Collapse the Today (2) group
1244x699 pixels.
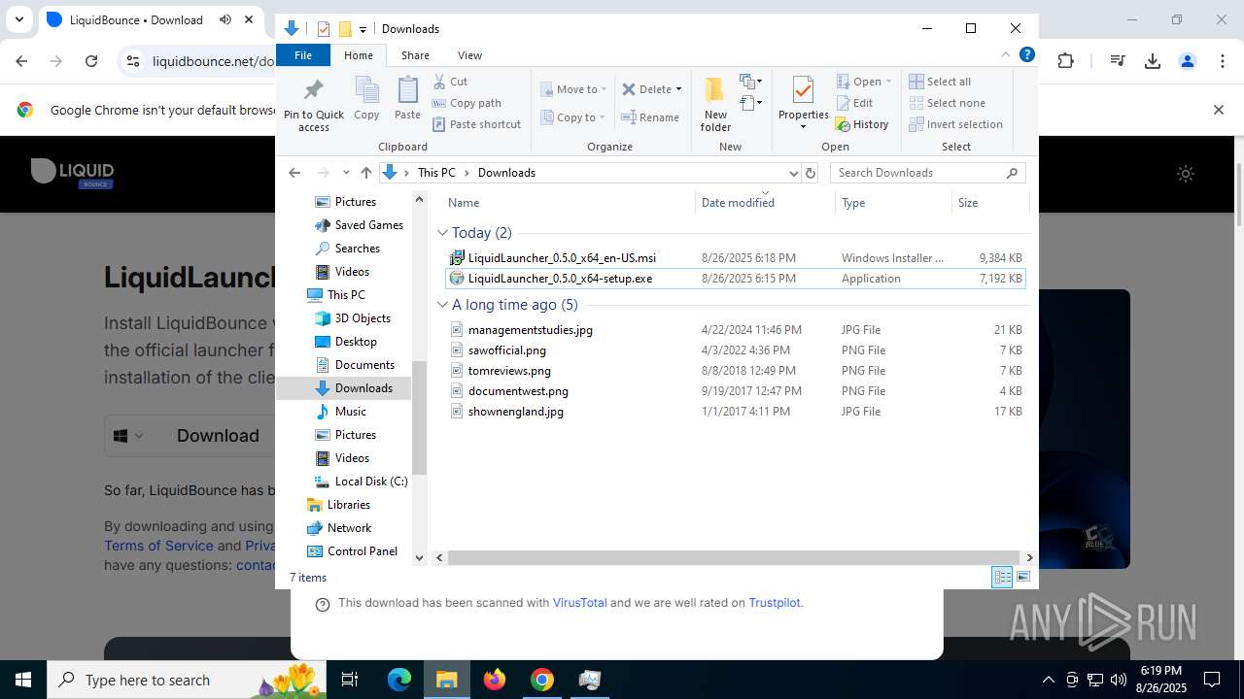click(442, 233)
